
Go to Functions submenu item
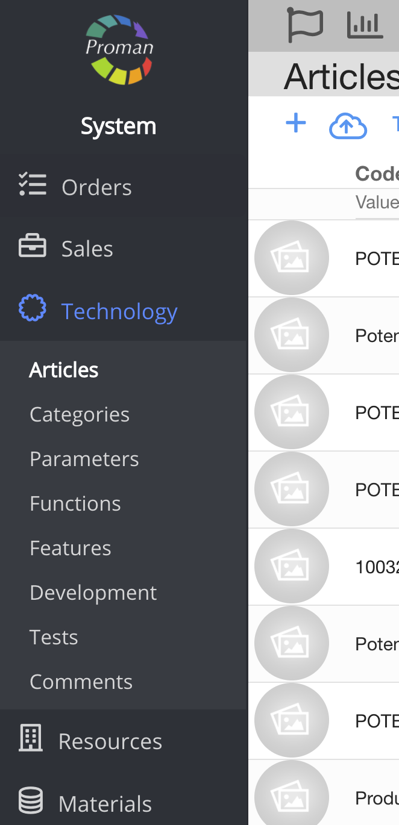click(x=75, y=503)
